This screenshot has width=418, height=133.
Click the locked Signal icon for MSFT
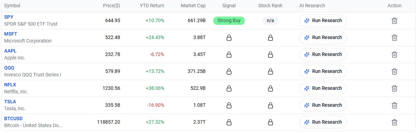point(229,38)
